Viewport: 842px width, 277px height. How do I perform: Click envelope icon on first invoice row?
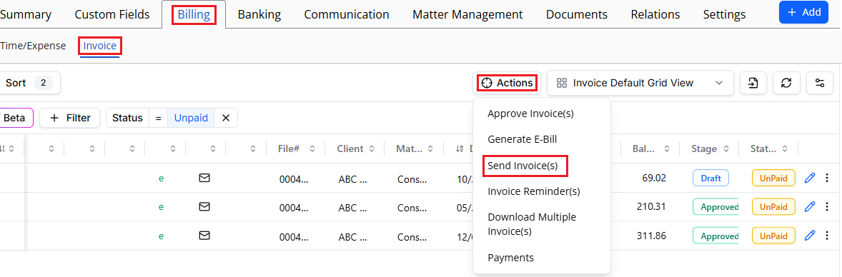coord(204,178)
